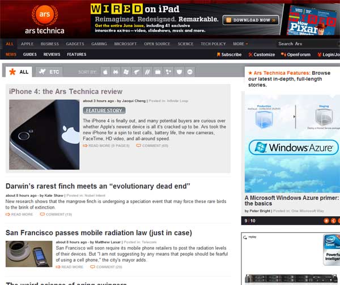This screenshot has width=340, height=285.
Task: Click the coffee and phone thumbnail image
Action: pyautogui.click(x=29, y=254)
